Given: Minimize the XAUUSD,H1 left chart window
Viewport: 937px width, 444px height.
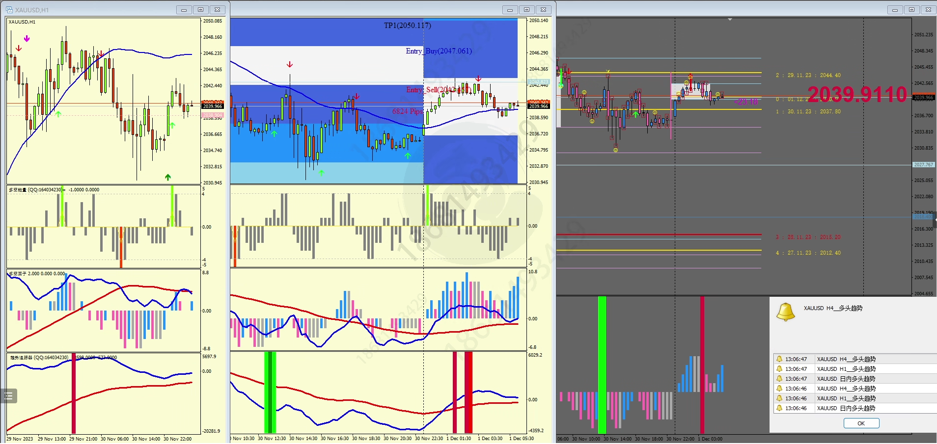Looking at the screenshot, I should pyautogui.click(x=184, y=10).
